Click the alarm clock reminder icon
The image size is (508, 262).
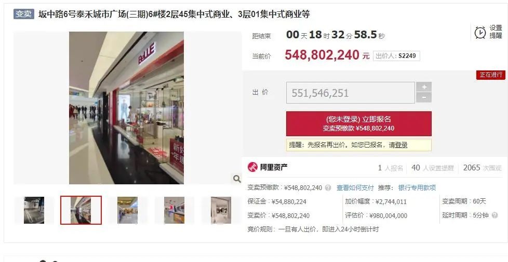pos(480,32)
